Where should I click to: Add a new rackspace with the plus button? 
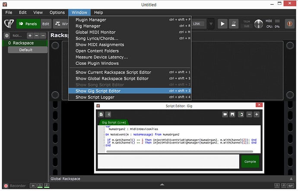click(30, 36)
